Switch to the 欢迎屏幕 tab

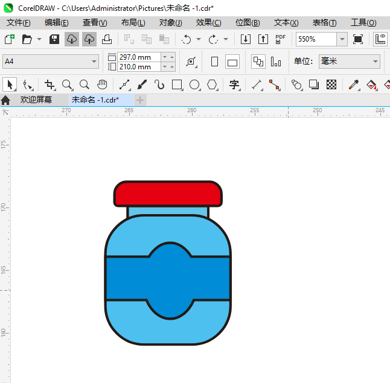pyautogui.click(x=36, y=100)
